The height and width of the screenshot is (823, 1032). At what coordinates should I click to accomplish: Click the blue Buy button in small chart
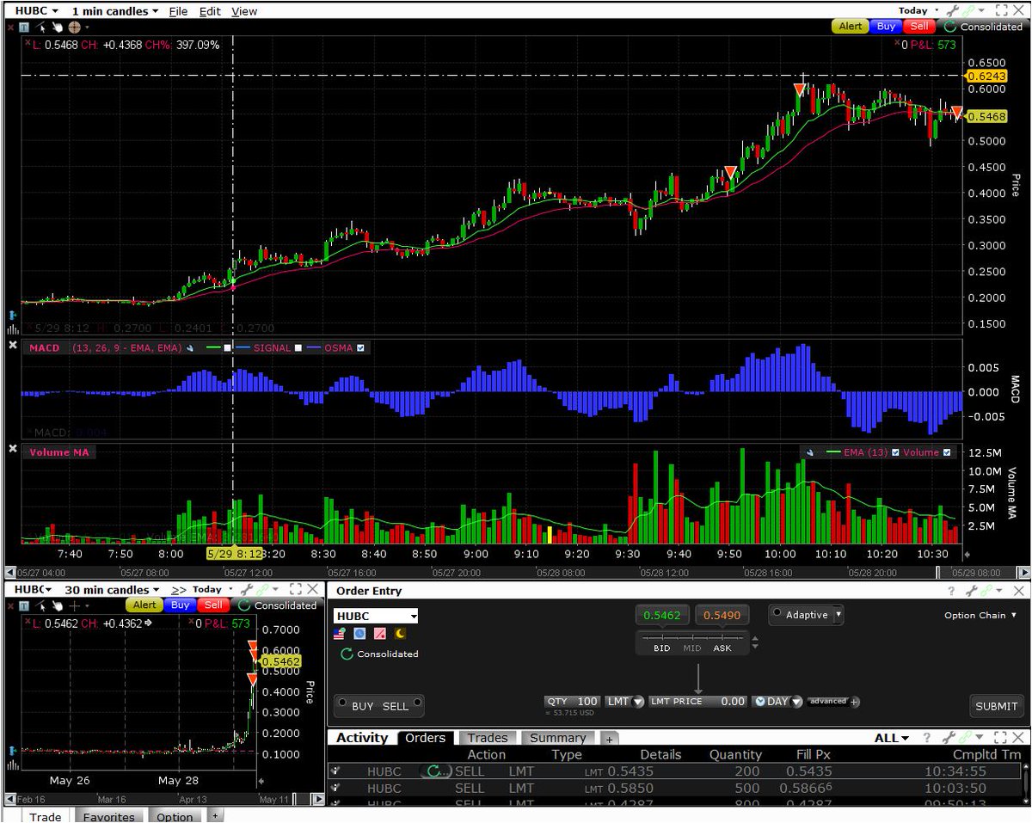point(180,605)
